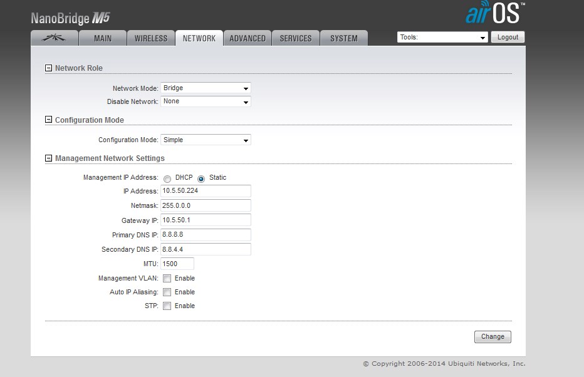Click the NanoBridge M5 logo
The image size is (584, 377).
pyautogui.click(x=70, y=18)
